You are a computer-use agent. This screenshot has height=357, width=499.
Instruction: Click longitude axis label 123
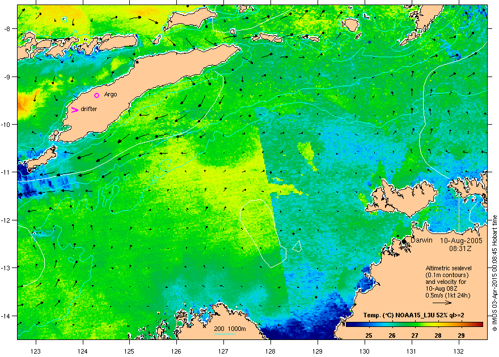point(36,351)
